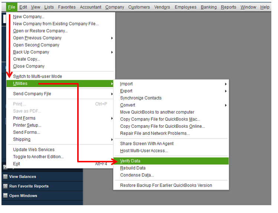Expand the Shipping submenu arrow

(112, 140)
